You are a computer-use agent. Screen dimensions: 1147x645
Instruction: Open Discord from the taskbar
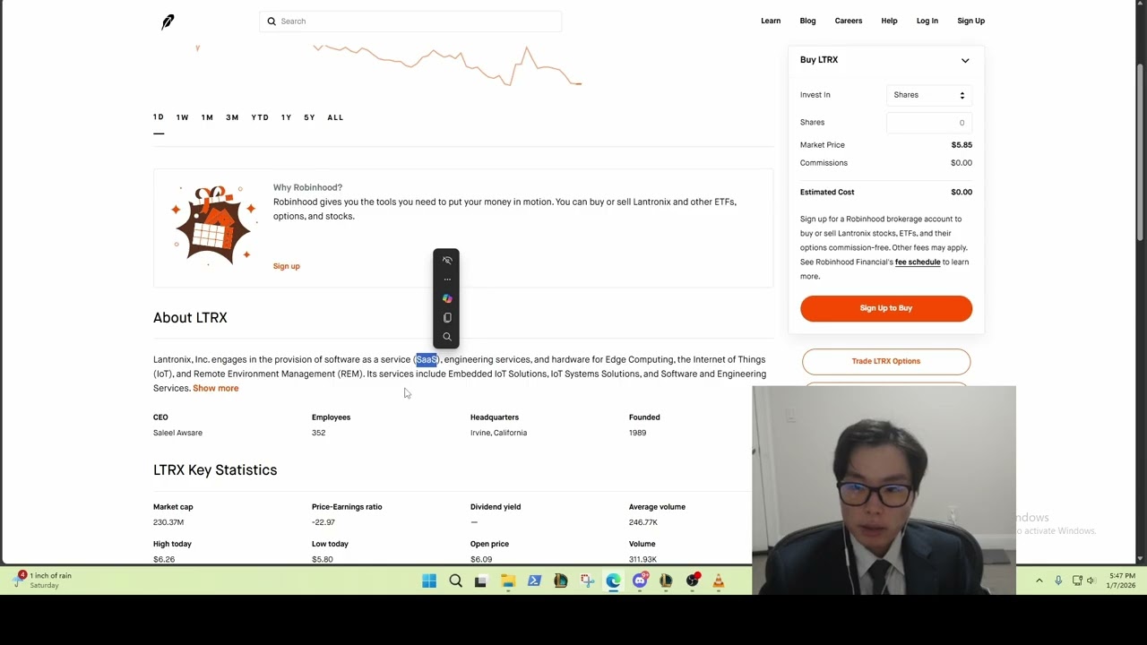[640, 581]
